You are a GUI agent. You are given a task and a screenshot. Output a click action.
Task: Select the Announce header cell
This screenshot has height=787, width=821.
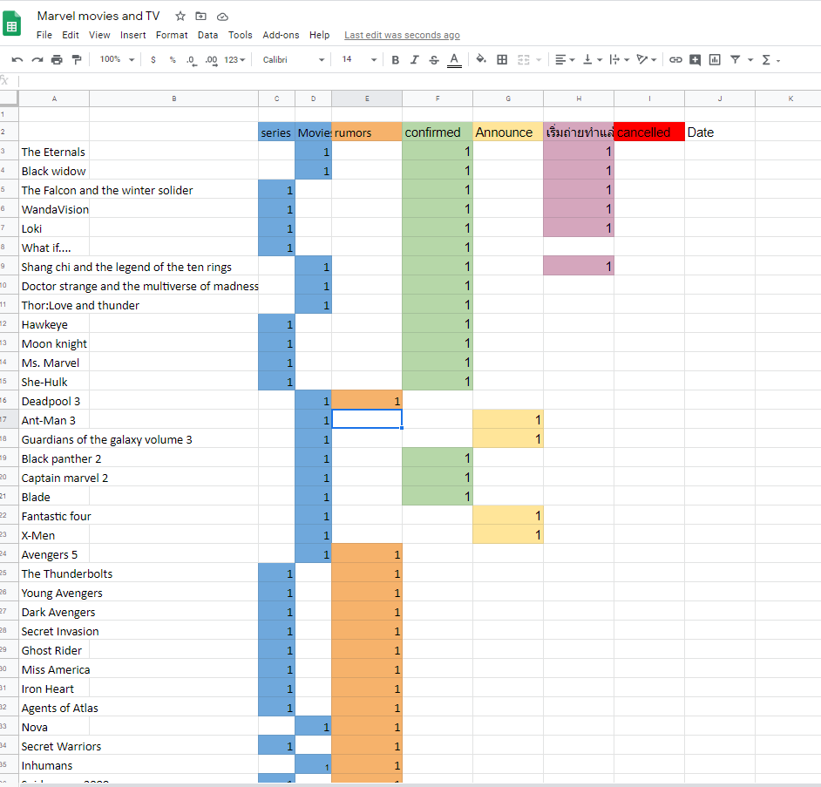click(508, 132)
